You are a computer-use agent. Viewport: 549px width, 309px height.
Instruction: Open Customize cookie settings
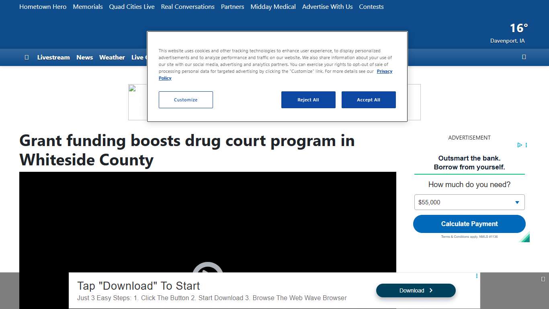point(186,99)
